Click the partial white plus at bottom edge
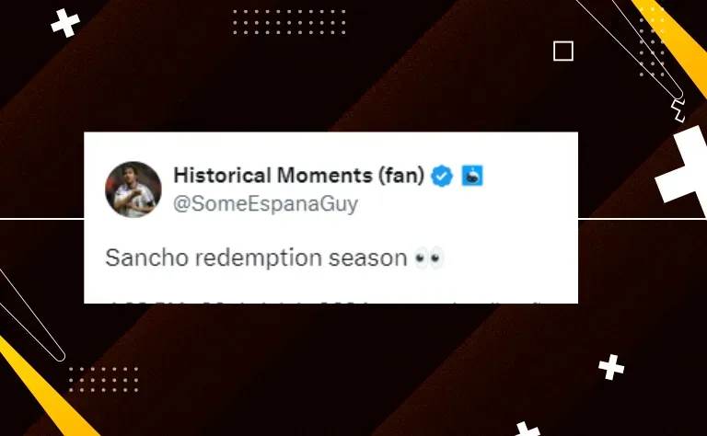This screenshot has width=707, height=436. [527, 429]
